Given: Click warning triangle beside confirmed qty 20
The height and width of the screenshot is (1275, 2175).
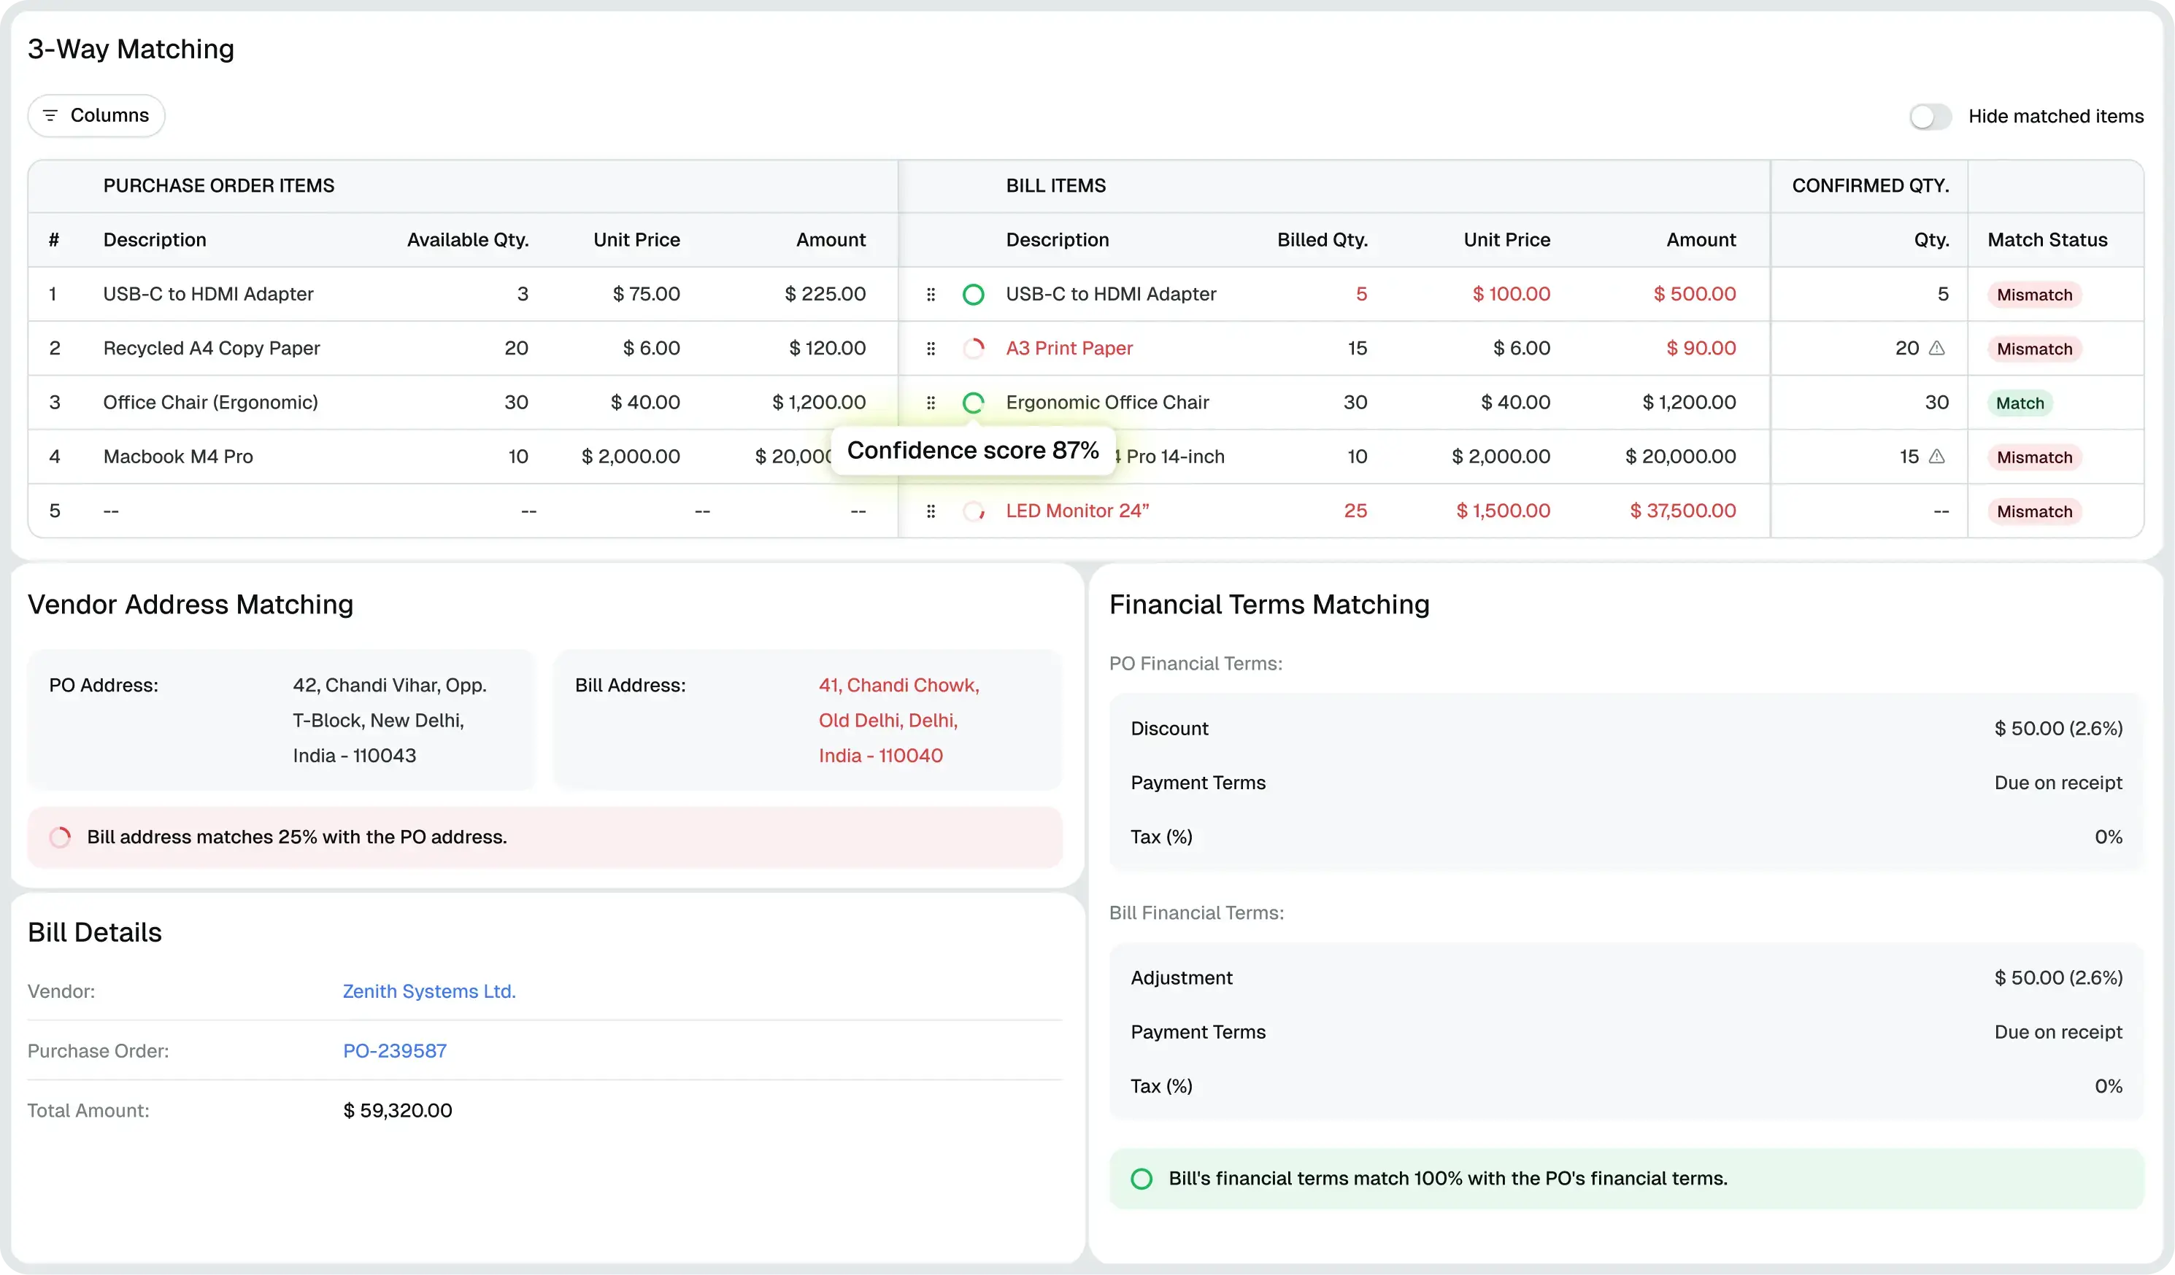Looking at the screenshot, I should click(1937, 348).
